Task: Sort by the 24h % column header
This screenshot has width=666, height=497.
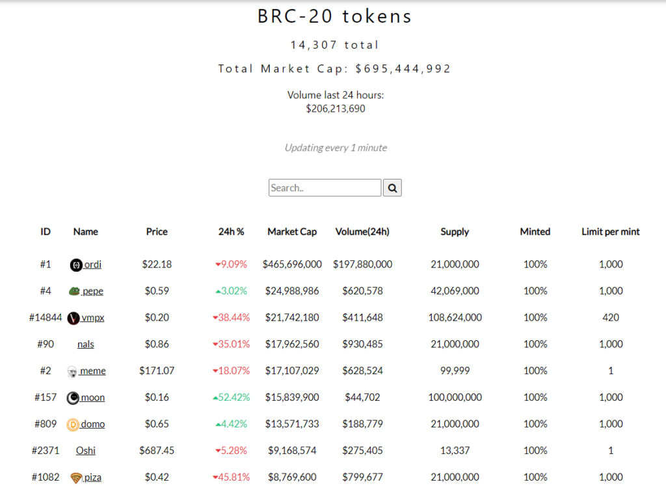Action: click(x=231, y=232)
